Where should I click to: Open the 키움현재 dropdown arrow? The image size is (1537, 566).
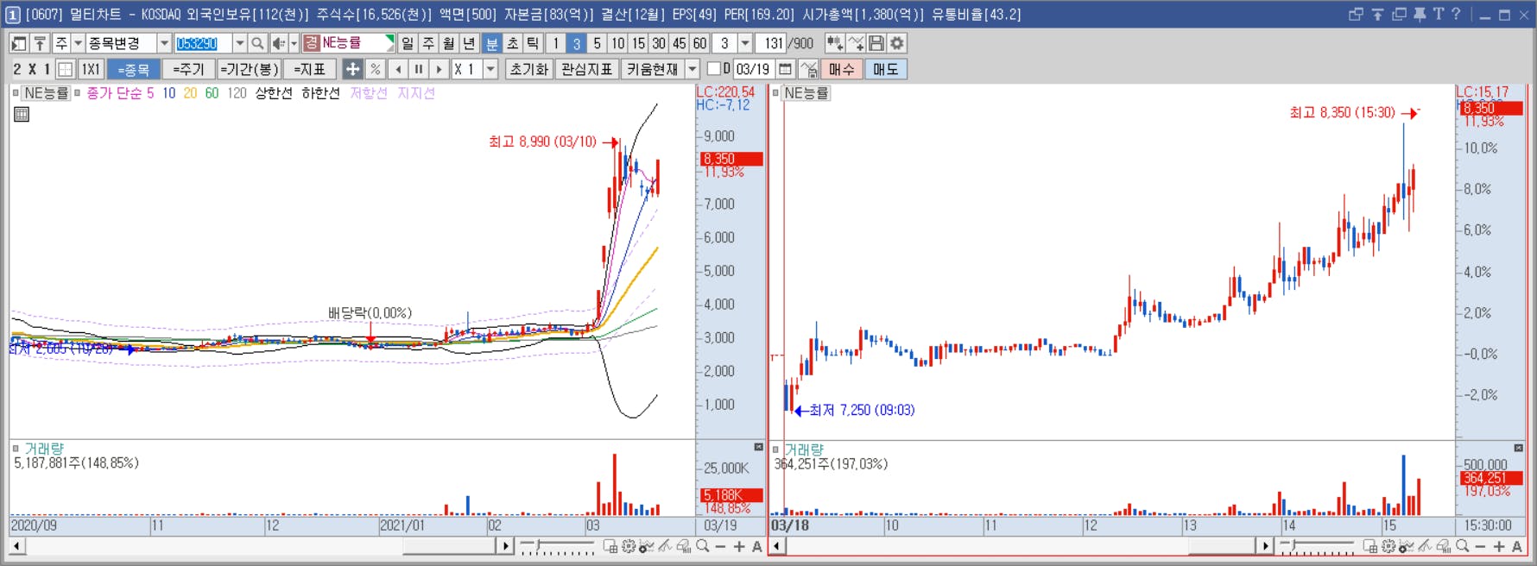click(693, 69)
